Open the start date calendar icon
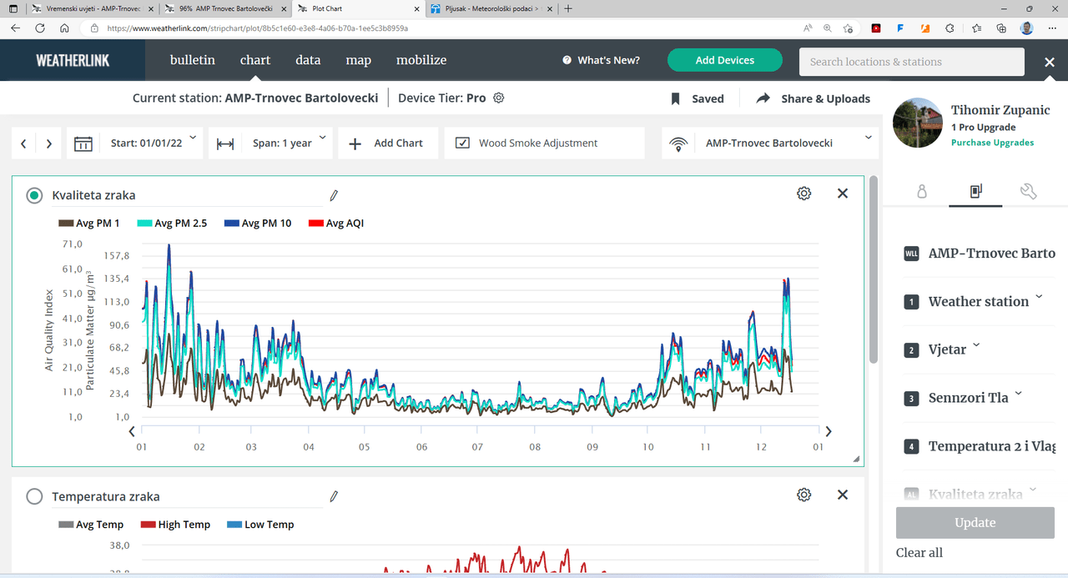The image size is (1068, 578). click(83, 143)
